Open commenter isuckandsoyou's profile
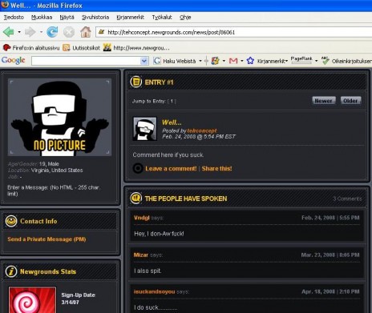The image size is (372, 313). [x=154, y=291]
